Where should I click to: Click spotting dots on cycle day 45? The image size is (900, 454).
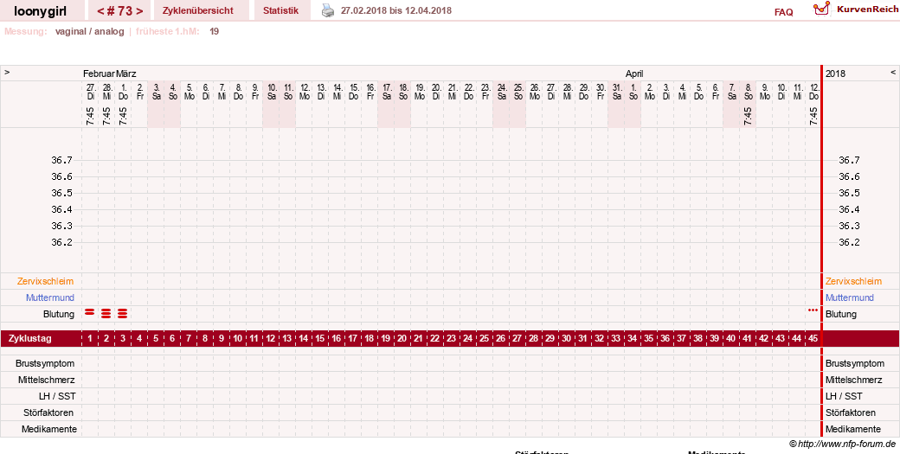(813, 310)
